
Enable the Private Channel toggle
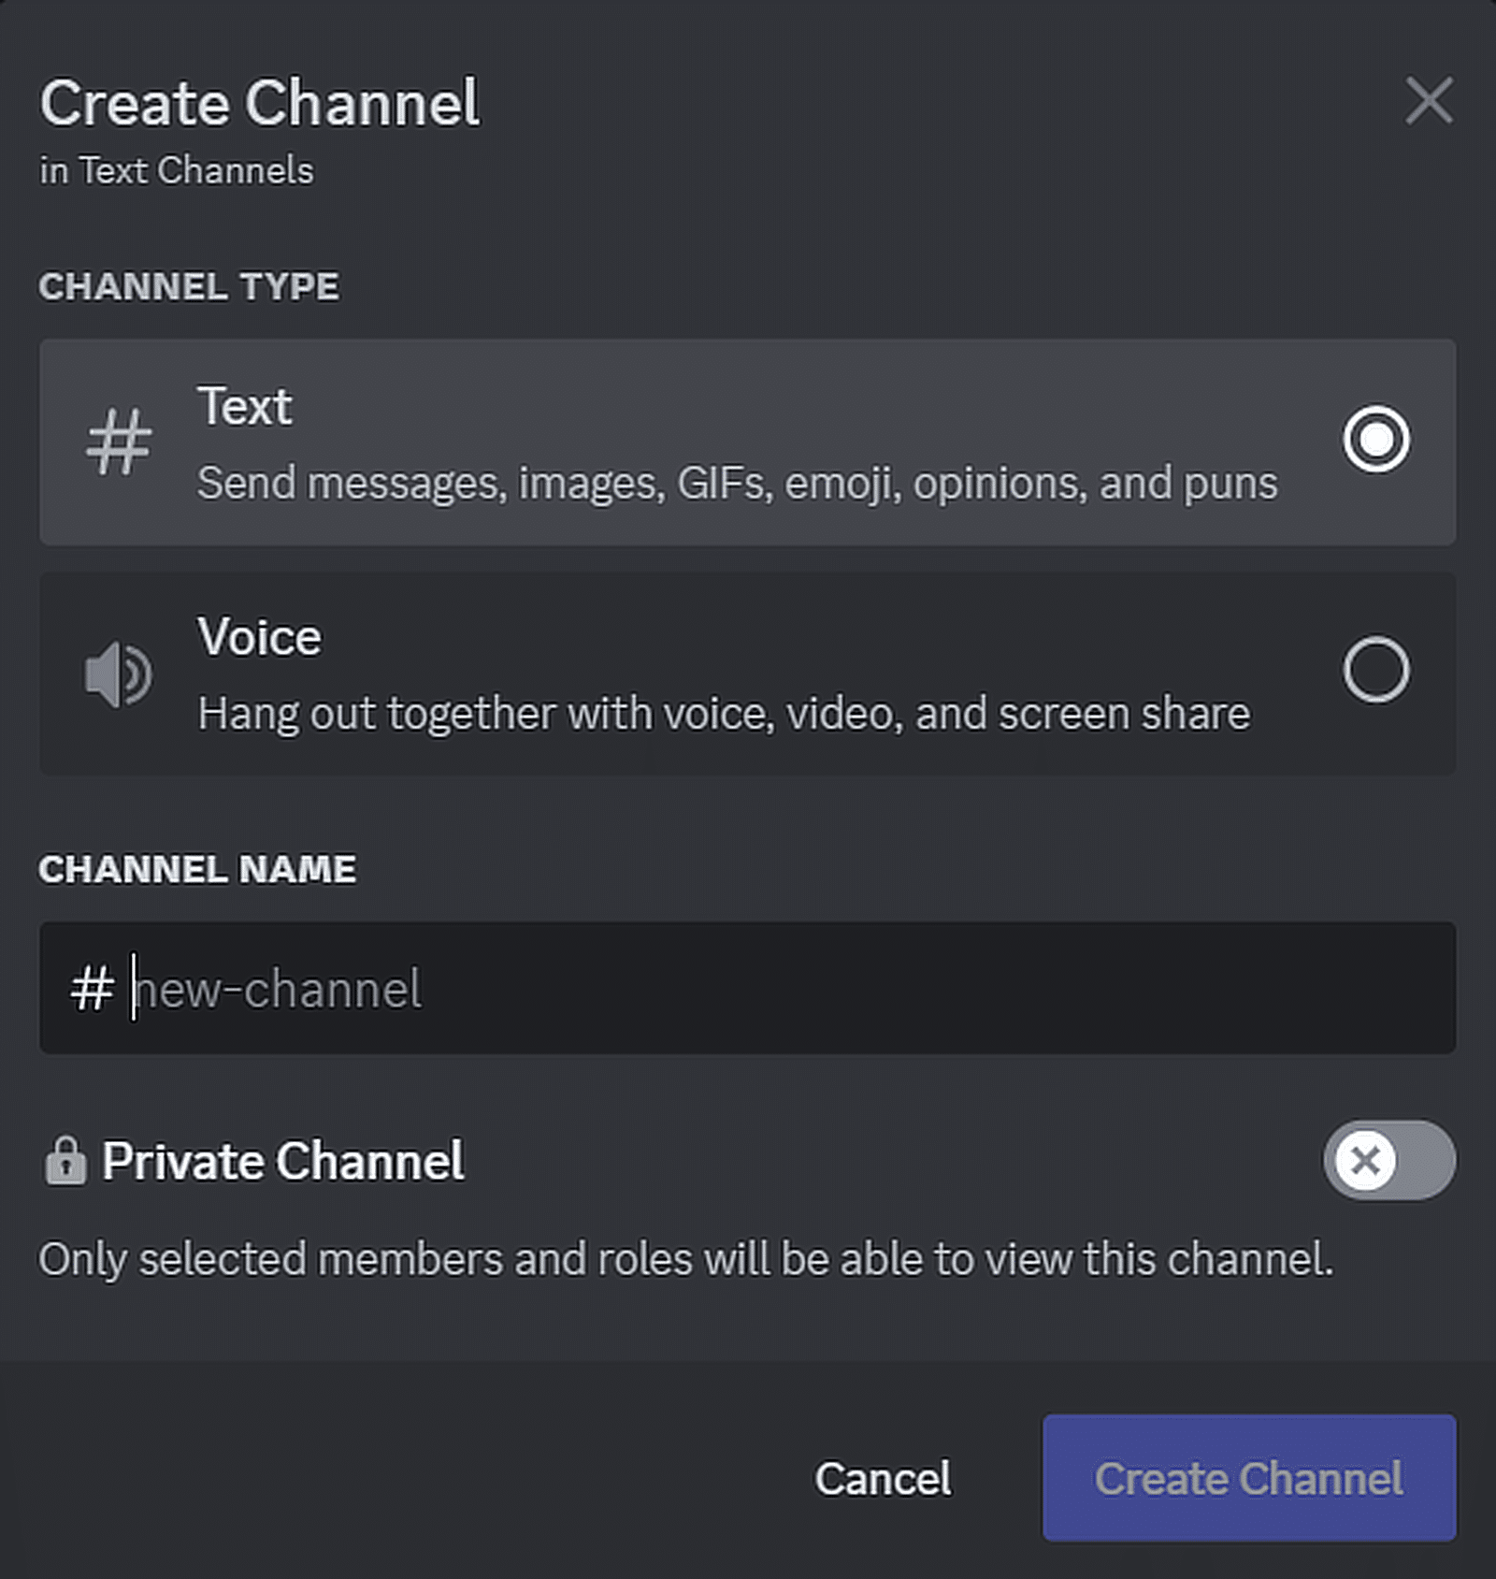(x=1388, y=1161)
